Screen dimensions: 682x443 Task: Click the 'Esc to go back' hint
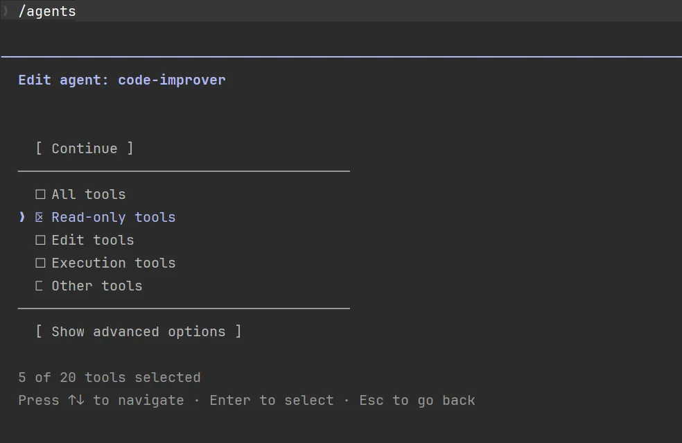pyautogui.click(x=417, y=401)
